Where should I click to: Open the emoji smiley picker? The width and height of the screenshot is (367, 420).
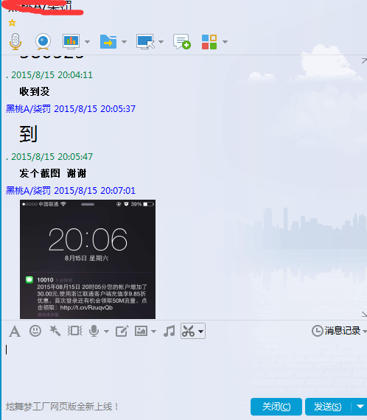coord(35,331)
